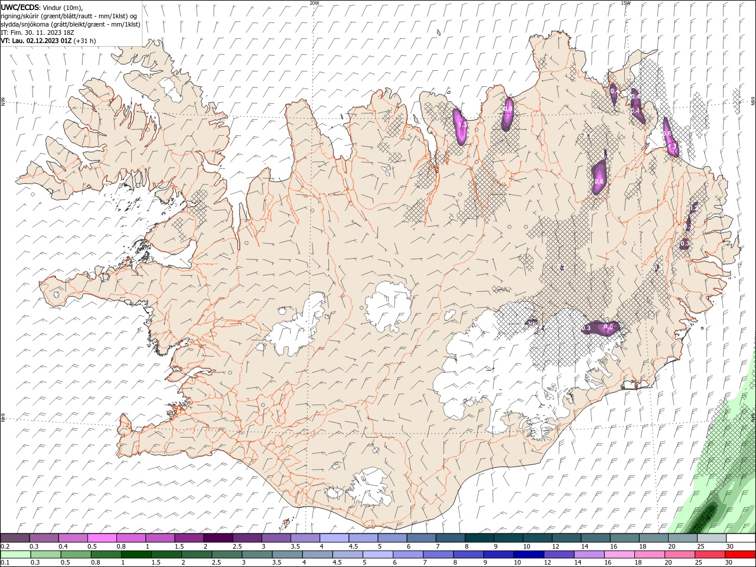Click the '0.2' label in the top legend row
756x567 pixels.
5,546
